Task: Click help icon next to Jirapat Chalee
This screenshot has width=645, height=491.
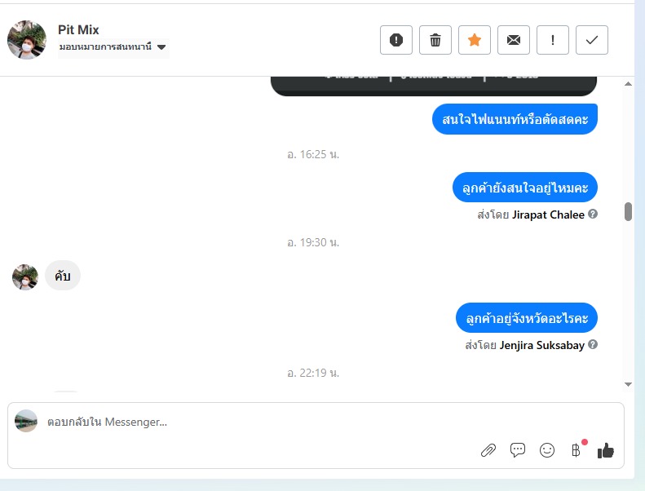Action: [x=592, y=214]
